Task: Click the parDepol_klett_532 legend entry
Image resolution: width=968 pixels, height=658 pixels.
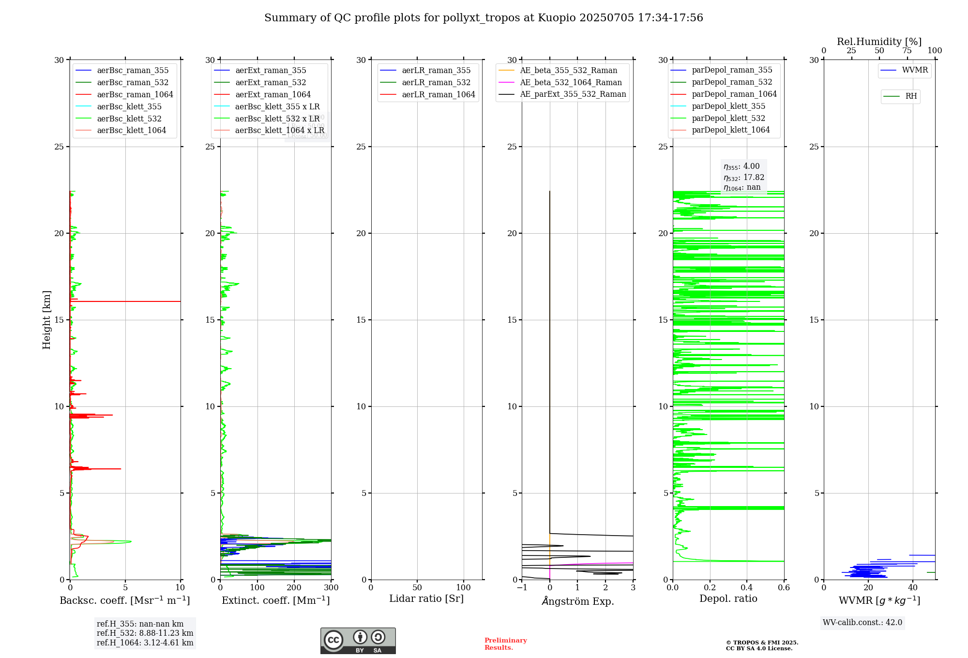Action: [x=728, y=118]
